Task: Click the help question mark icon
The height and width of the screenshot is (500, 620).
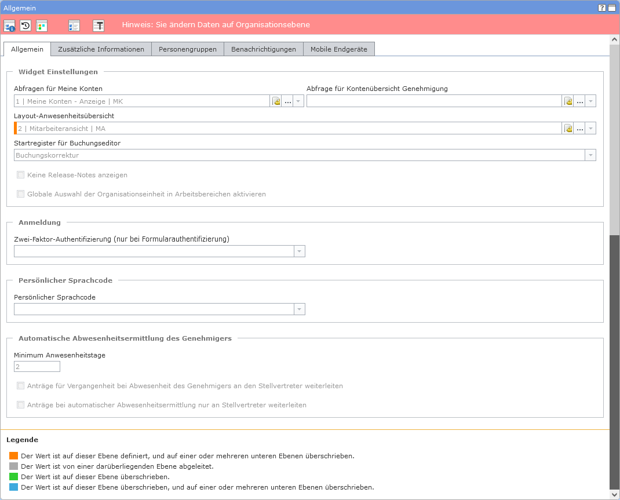Action: coord(602,8)
